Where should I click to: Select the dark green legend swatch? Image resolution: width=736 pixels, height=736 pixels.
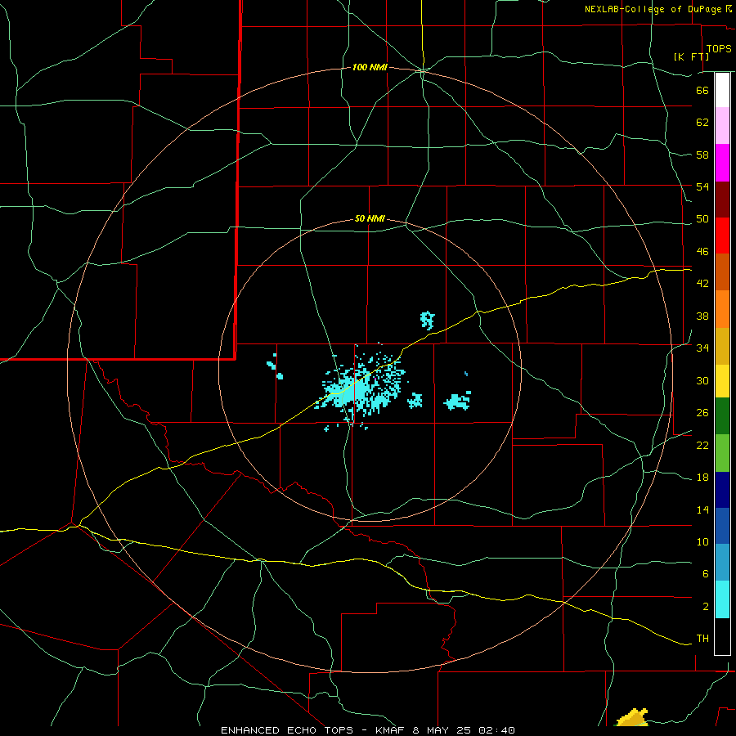[x=722, y=416]
